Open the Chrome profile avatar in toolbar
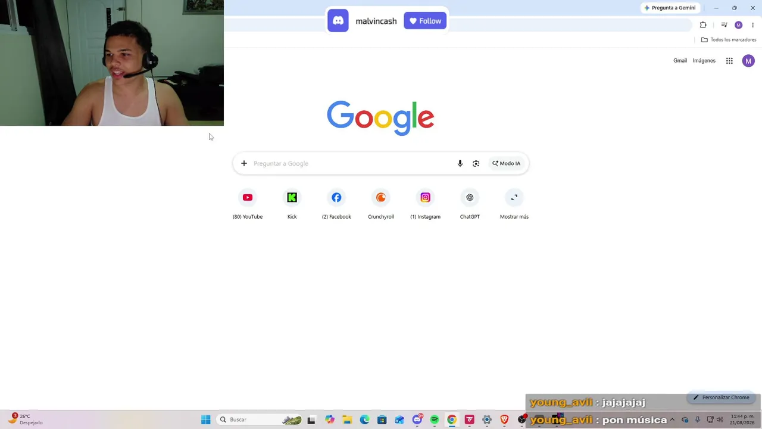The image size is (762, 429). pos(739,25)
